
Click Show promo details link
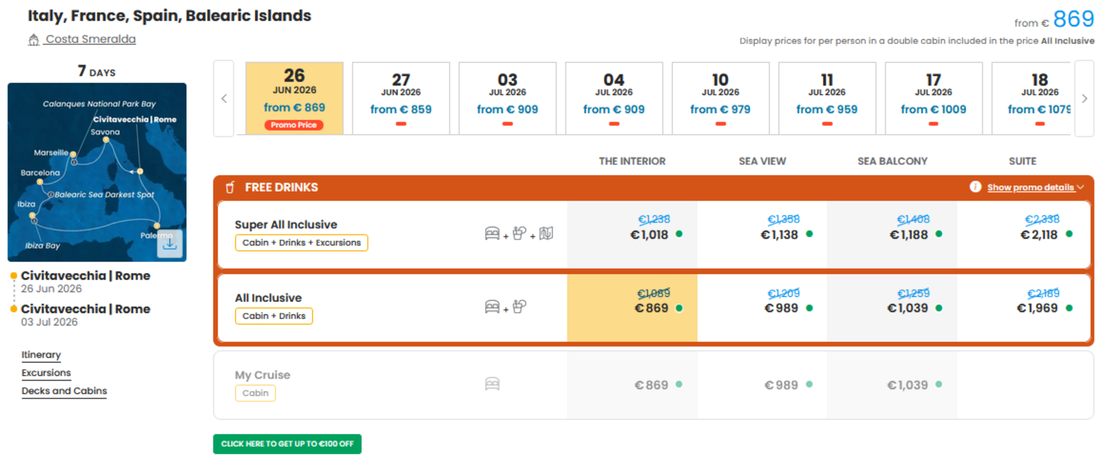(x=1030, y=187)
